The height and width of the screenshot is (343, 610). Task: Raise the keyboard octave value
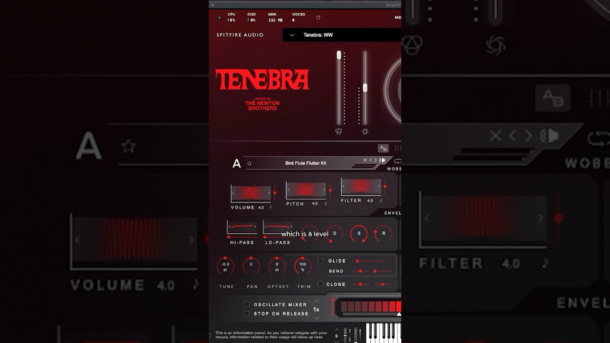[x=336, y=329]
